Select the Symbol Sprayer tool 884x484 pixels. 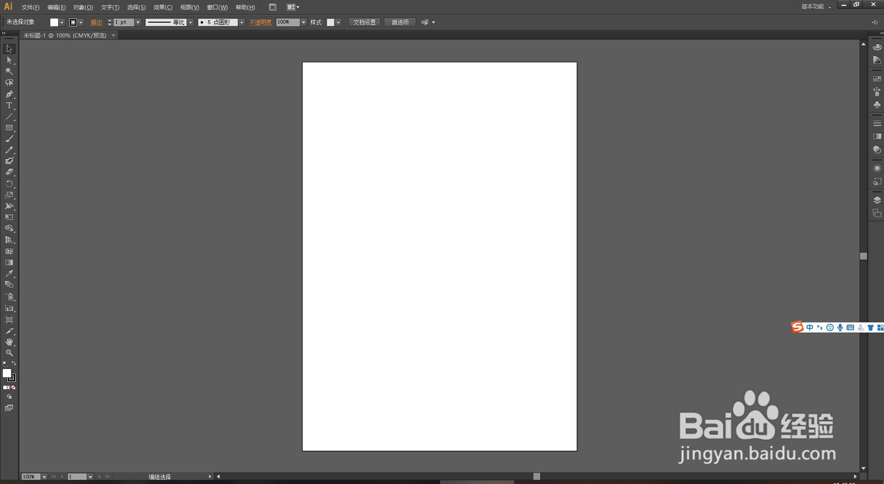(9, 296)
